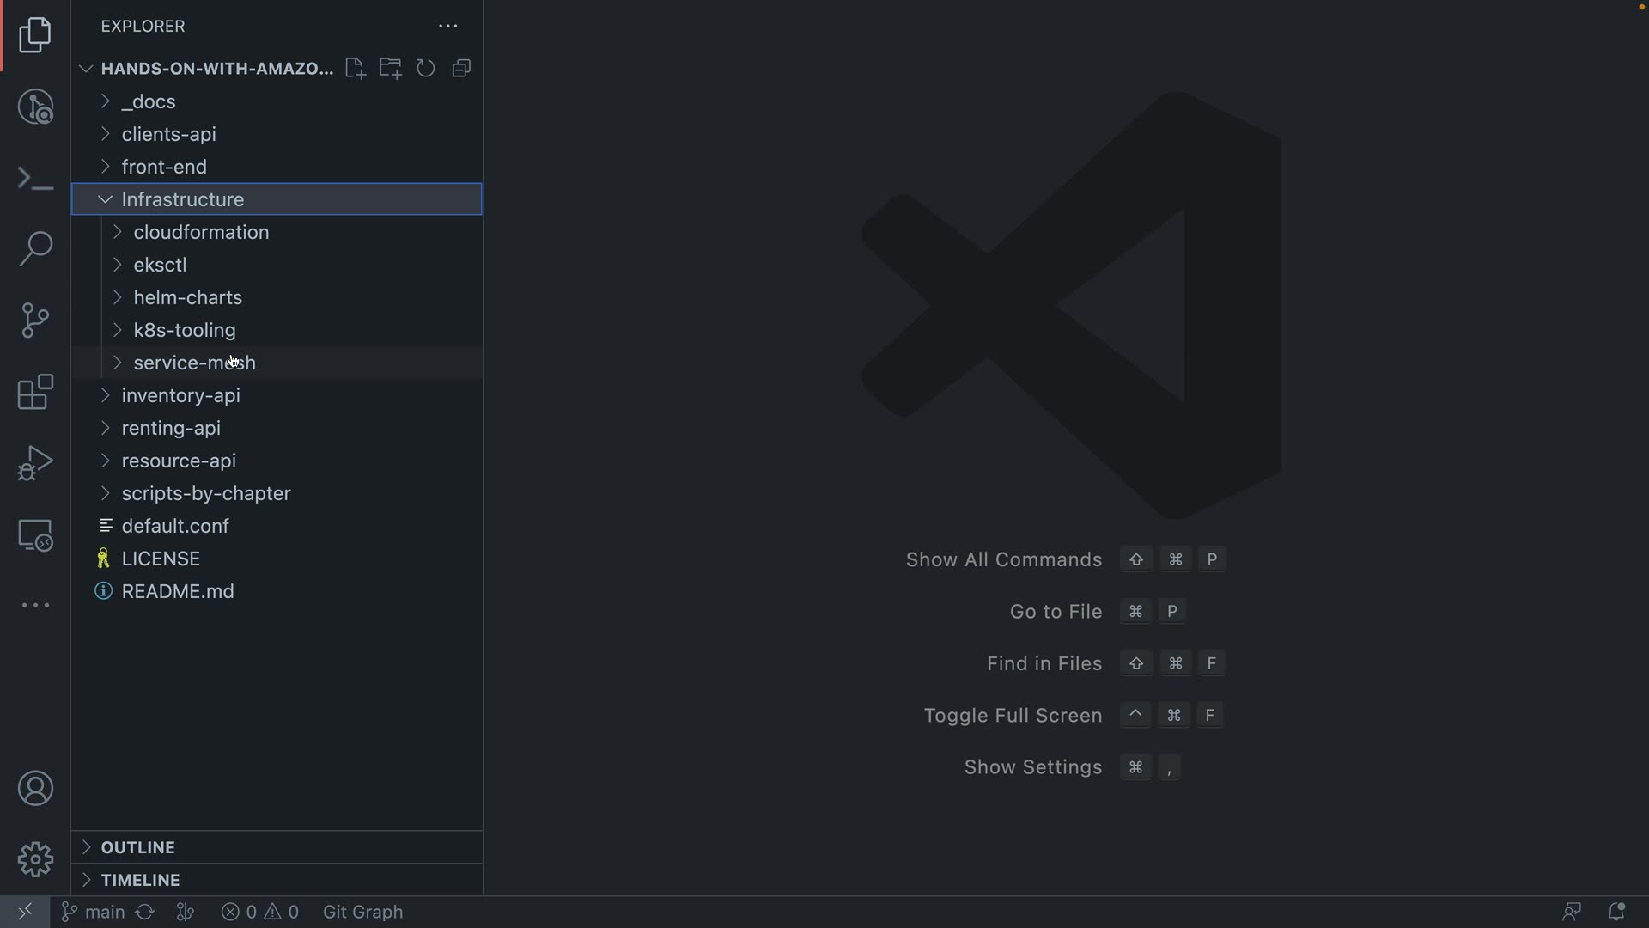The width and height of the screenshot is (1649, 928).
Task: Open the Manage gear menu
Action: [35, 859]
